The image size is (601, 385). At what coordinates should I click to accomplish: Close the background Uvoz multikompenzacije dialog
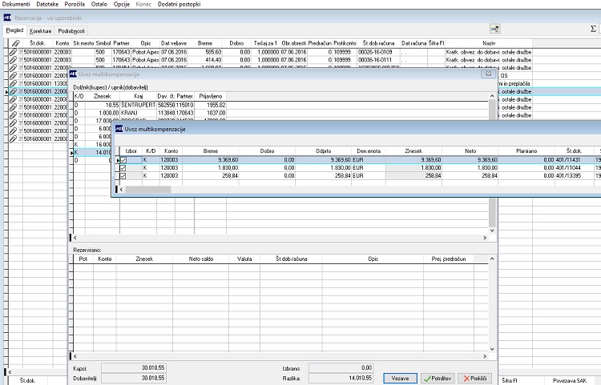488,74
